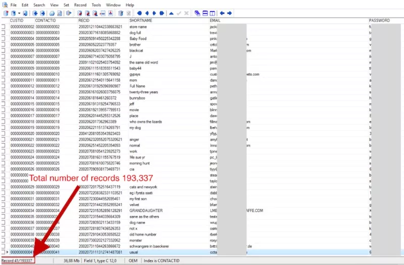Click the trash can delete record icon
Image resolution: width=404 pixels, height=265 pixels.
(121, 13)
